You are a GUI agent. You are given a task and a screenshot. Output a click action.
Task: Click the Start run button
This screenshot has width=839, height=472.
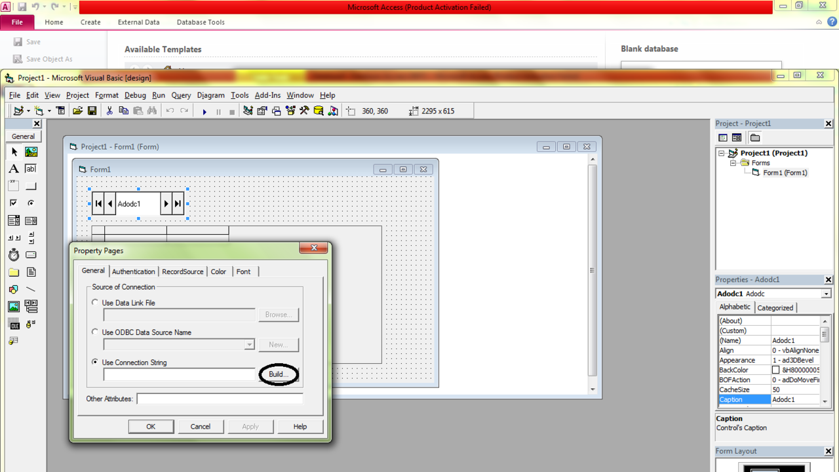coord(205,111)
